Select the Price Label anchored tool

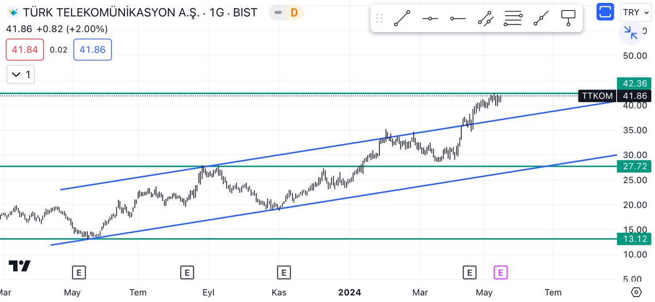click(x=569, y=19)
